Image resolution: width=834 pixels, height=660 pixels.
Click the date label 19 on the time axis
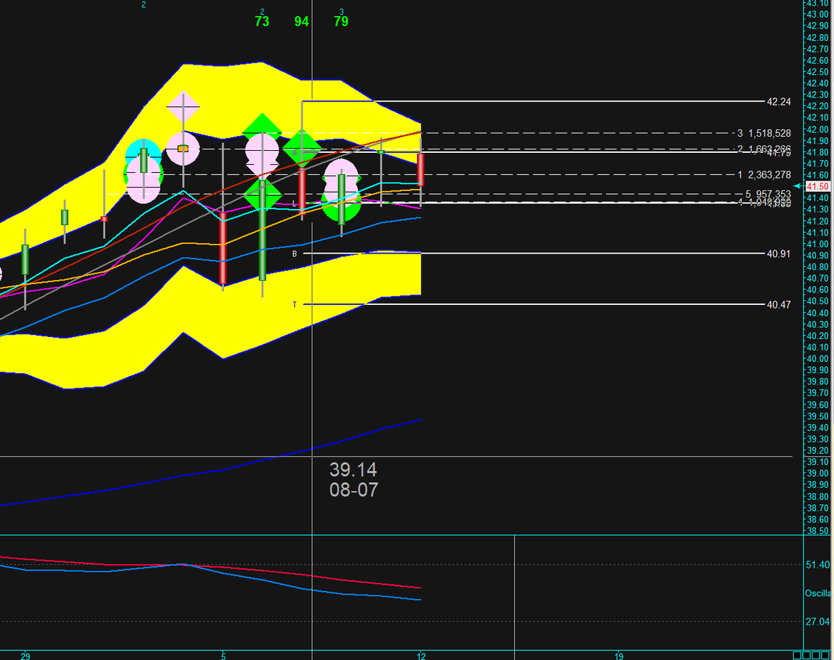tap(619, 655)
